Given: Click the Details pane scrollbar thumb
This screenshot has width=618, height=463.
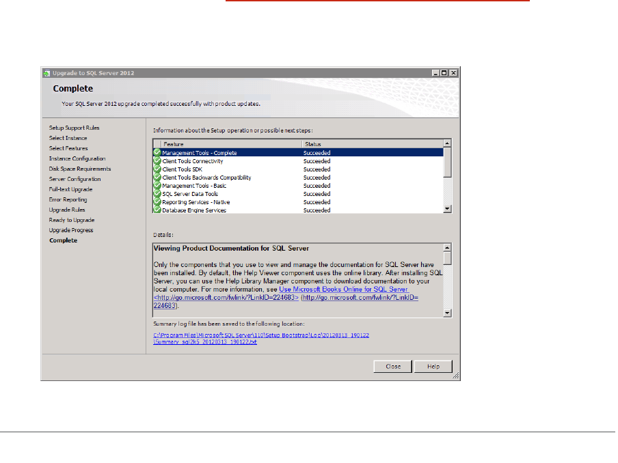Looking at the screenshot, I should (x=447, y=258).
